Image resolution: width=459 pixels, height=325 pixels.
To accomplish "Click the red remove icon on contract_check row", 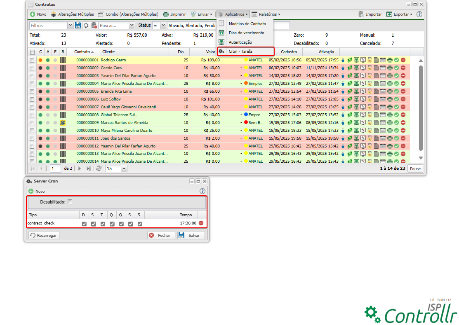I will click(201, 223).
